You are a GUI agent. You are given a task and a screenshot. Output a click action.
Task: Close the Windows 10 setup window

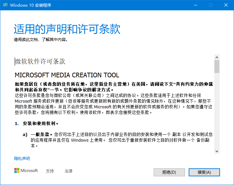coord(226,5)
